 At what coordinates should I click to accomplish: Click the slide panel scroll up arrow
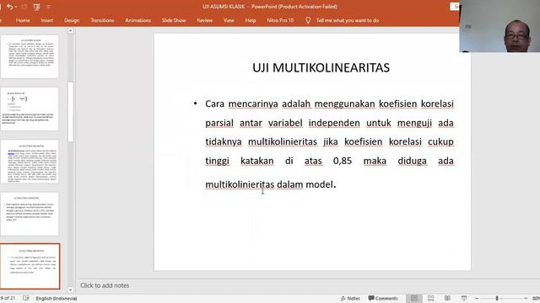pyautogui.click(x=71, y=31)
